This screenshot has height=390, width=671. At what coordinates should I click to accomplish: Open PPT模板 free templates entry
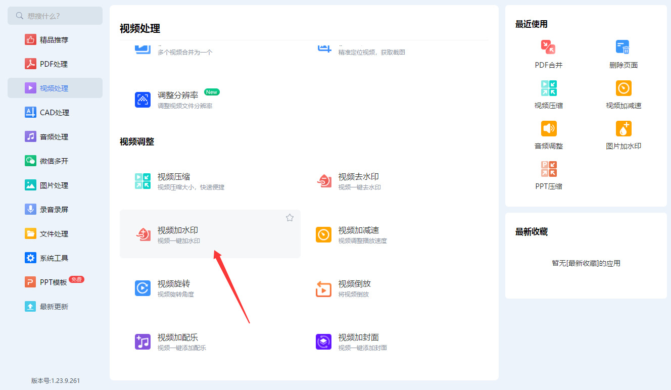click(x=55, y=282)
